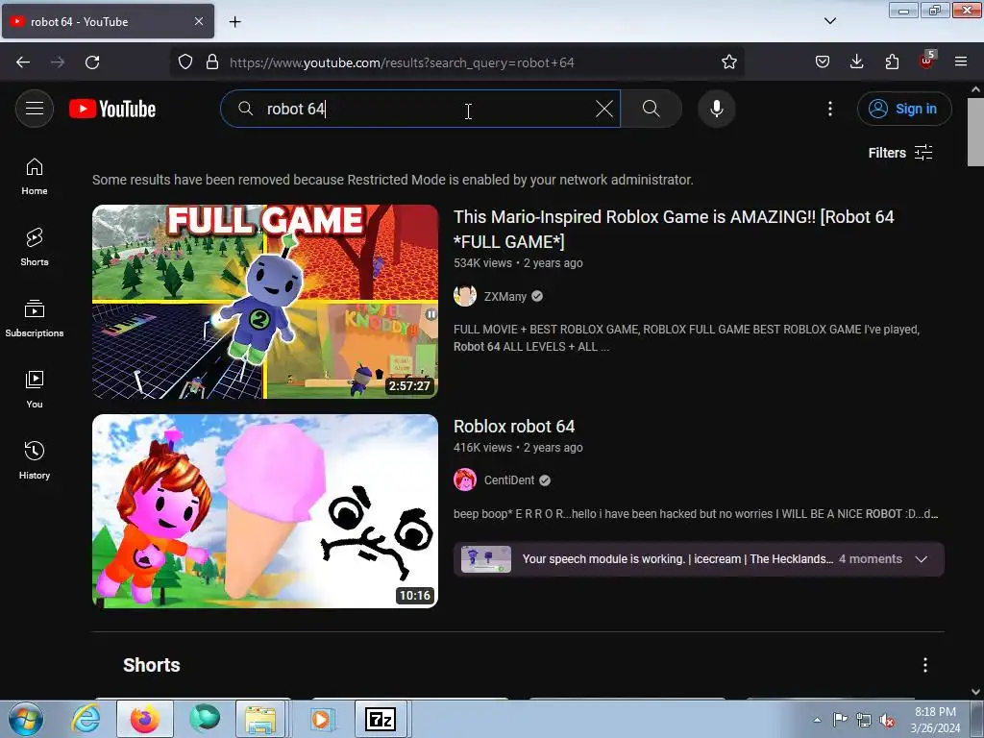984x738 pixels.
Task: Click the Your speech module moments text
Action: click(677, 559)
